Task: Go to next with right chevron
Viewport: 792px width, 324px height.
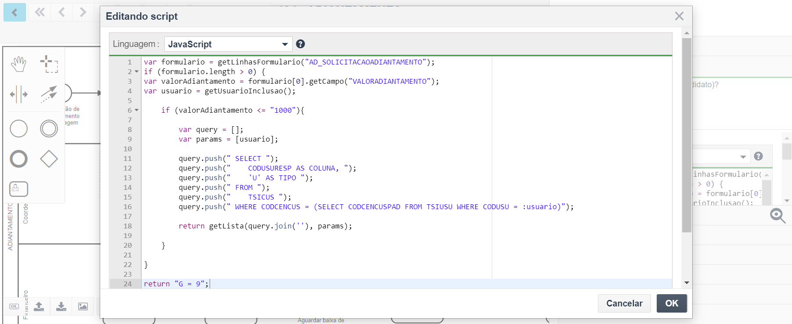Action: tap(83, 12)
